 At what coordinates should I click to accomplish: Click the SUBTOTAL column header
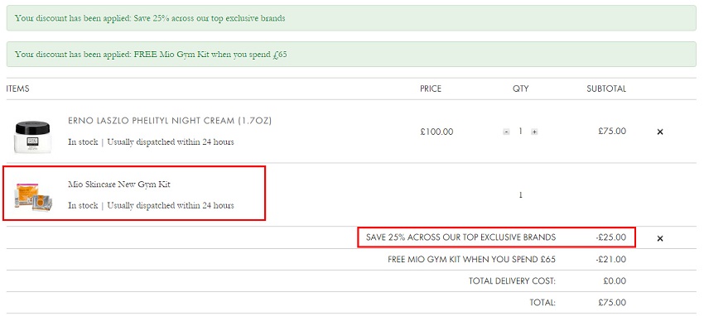click(x=606, y=89)
